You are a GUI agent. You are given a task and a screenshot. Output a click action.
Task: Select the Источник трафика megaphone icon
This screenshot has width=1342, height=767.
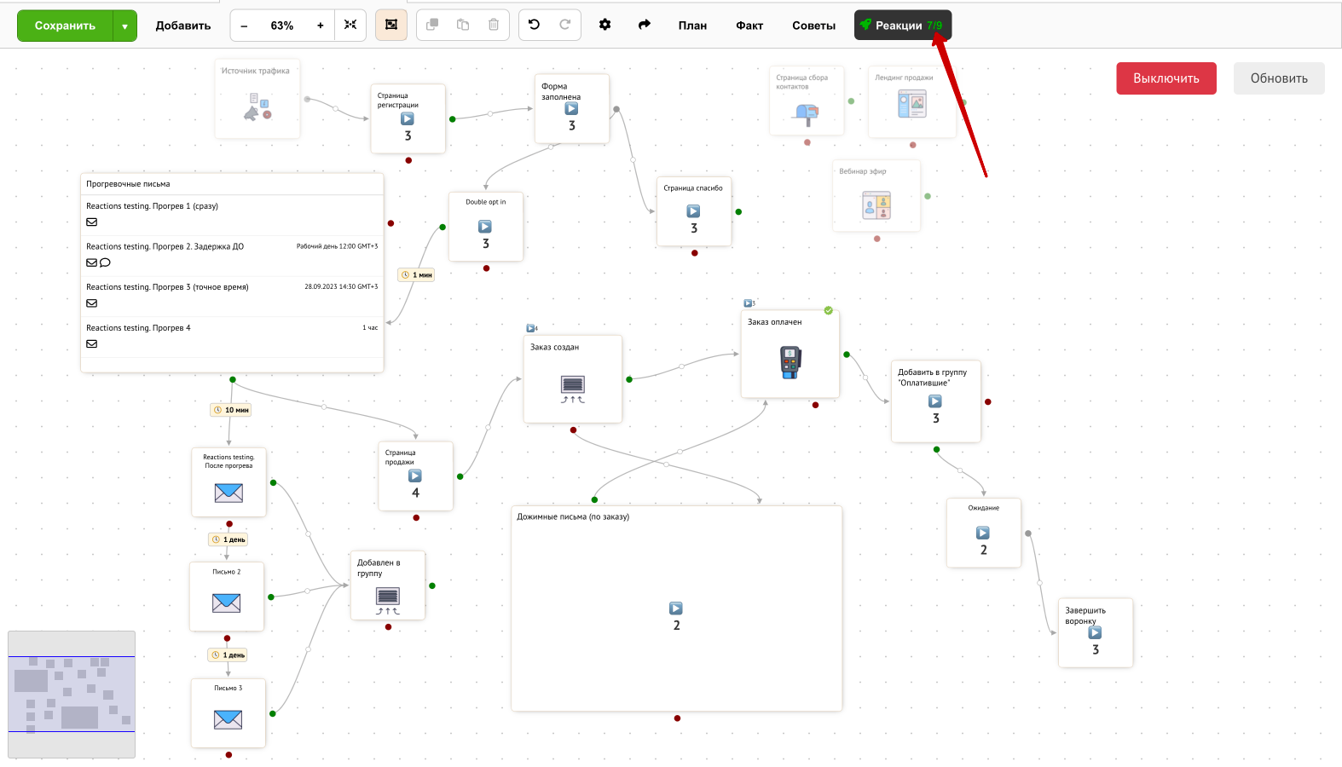(257, 107)
